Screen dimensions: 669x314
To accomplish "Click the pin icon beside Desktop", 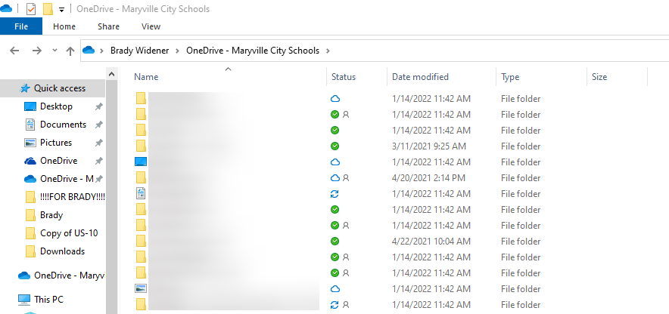I will 98,106.
